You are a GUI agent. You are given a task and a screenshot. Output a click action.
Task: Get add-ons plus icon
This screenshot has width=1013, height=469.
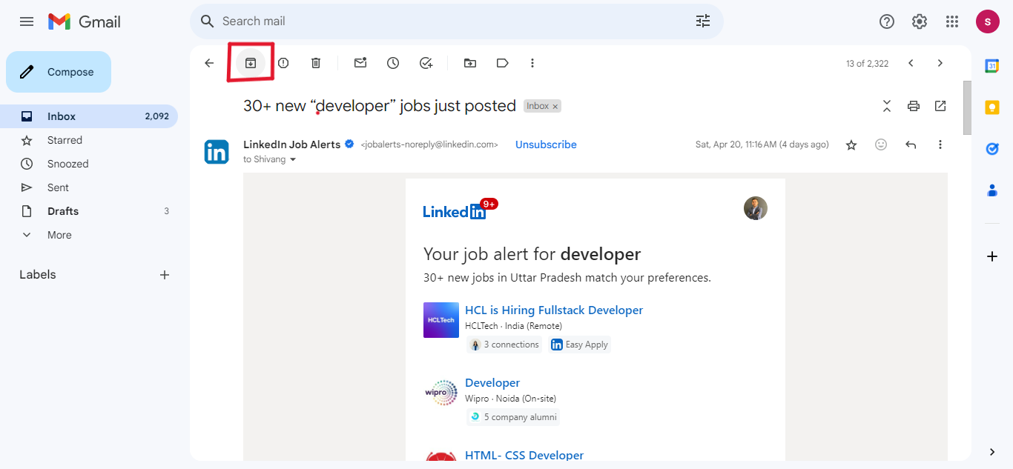click(x=992, y=256)
